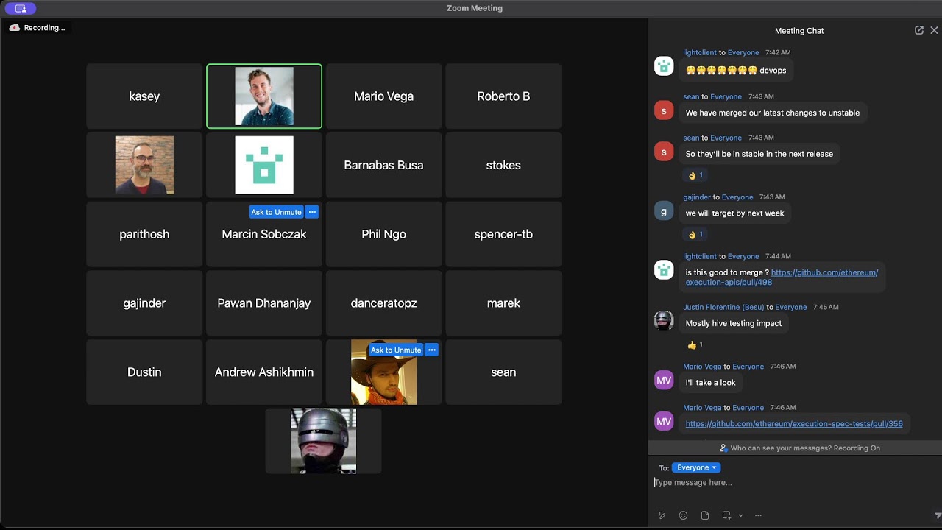The image size is (942, 530).
Task: Click the Meeting Chat panel title
Action: tap(799, 31)
